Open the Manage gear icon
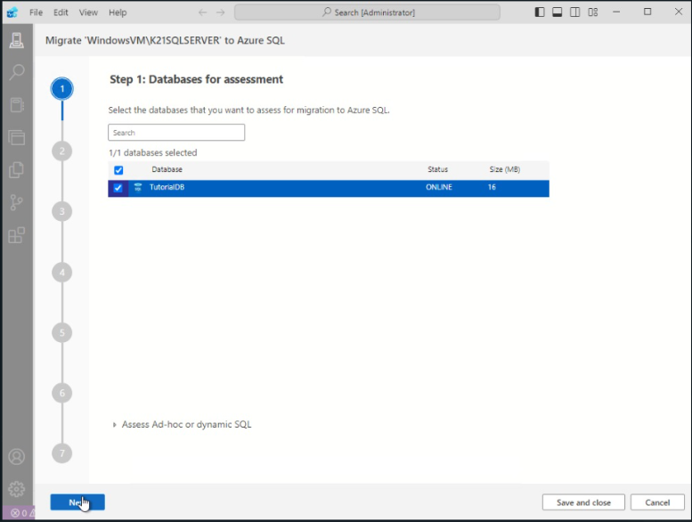The image size is (692, 522). pyautogui.click(x=16, y=489)
